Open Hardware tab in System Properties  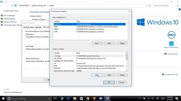tap(38, 27)
